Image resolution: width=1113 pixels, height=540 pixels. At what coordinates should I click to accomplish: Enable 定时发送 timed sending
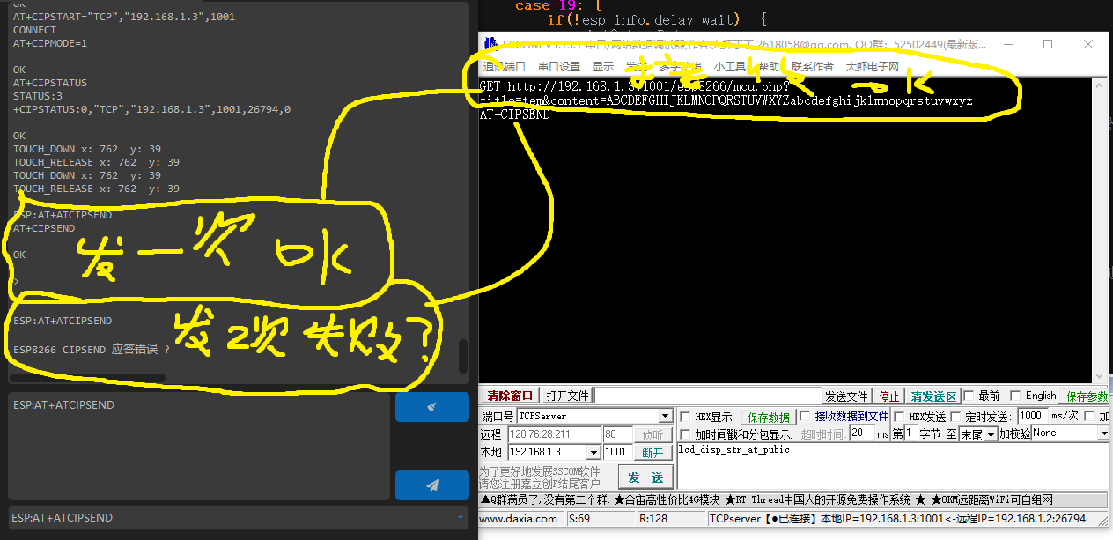tap(955, 417)
